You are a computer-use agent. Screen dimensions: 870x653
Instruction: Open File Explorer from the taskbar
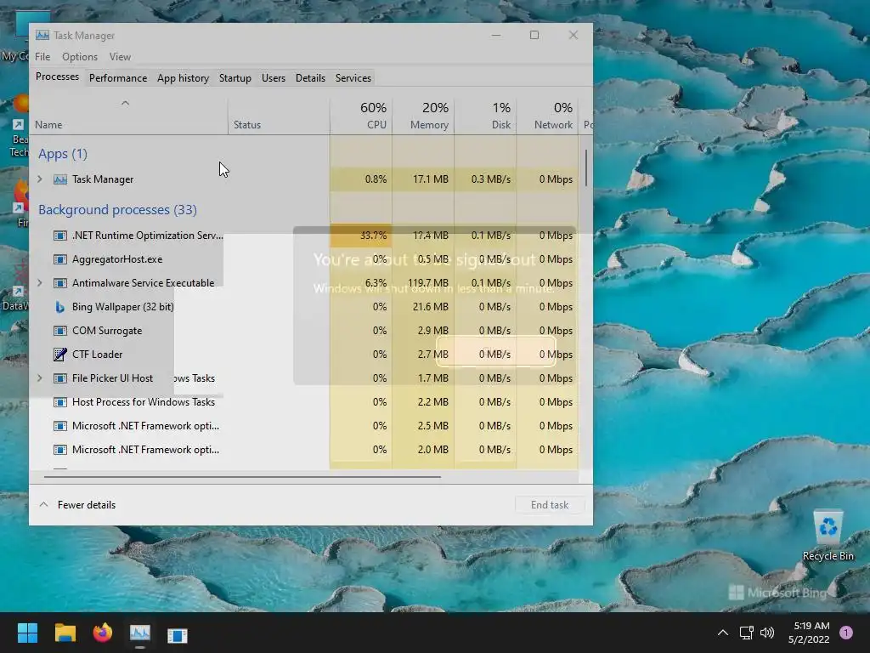point(65,633)
